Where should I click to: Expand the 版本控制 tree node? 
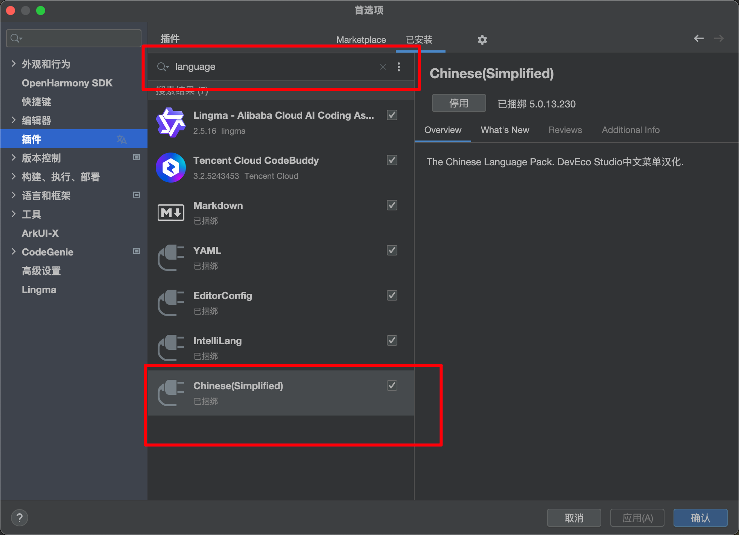pos(14,157)
